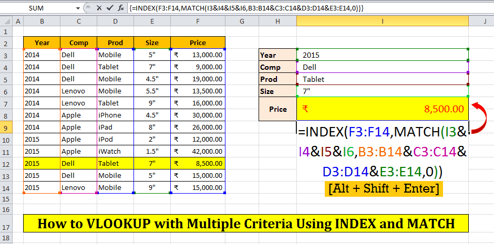Select the price cell 19,000.00
Viewport: 494px width, 244px height.
[x=198, y=79]
